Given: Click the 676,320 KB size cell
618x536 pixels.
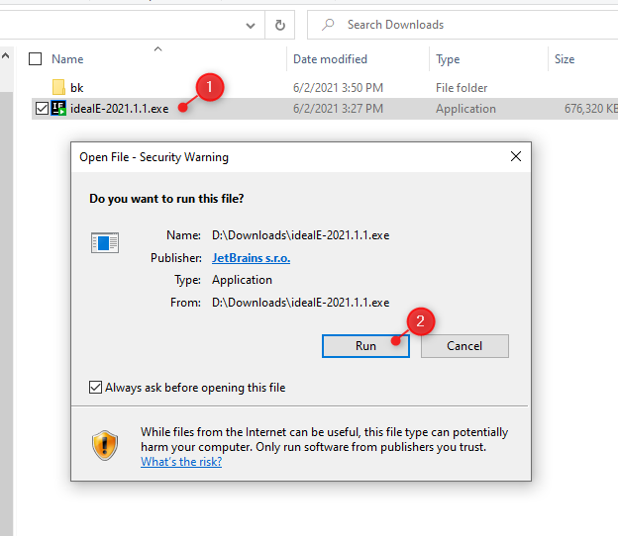Looking at the screenshot, I should pyautogui.click(x=591, y=109).
